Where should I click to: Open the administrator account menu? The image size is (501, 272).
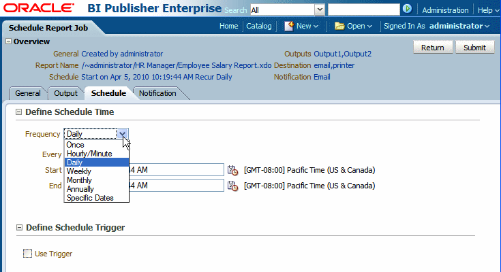(x=459, y=26)
